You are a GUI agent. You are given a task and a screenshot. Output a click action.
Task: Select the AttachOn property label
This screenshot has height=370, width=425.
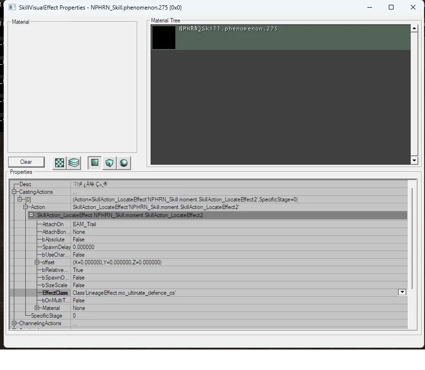click(53, 224)
